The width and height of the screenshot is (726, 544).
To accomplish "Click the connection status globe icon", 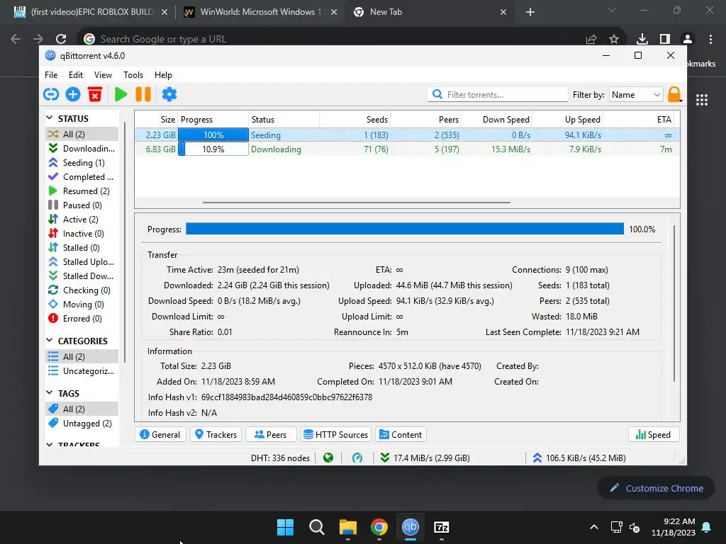I will point(328,458).
